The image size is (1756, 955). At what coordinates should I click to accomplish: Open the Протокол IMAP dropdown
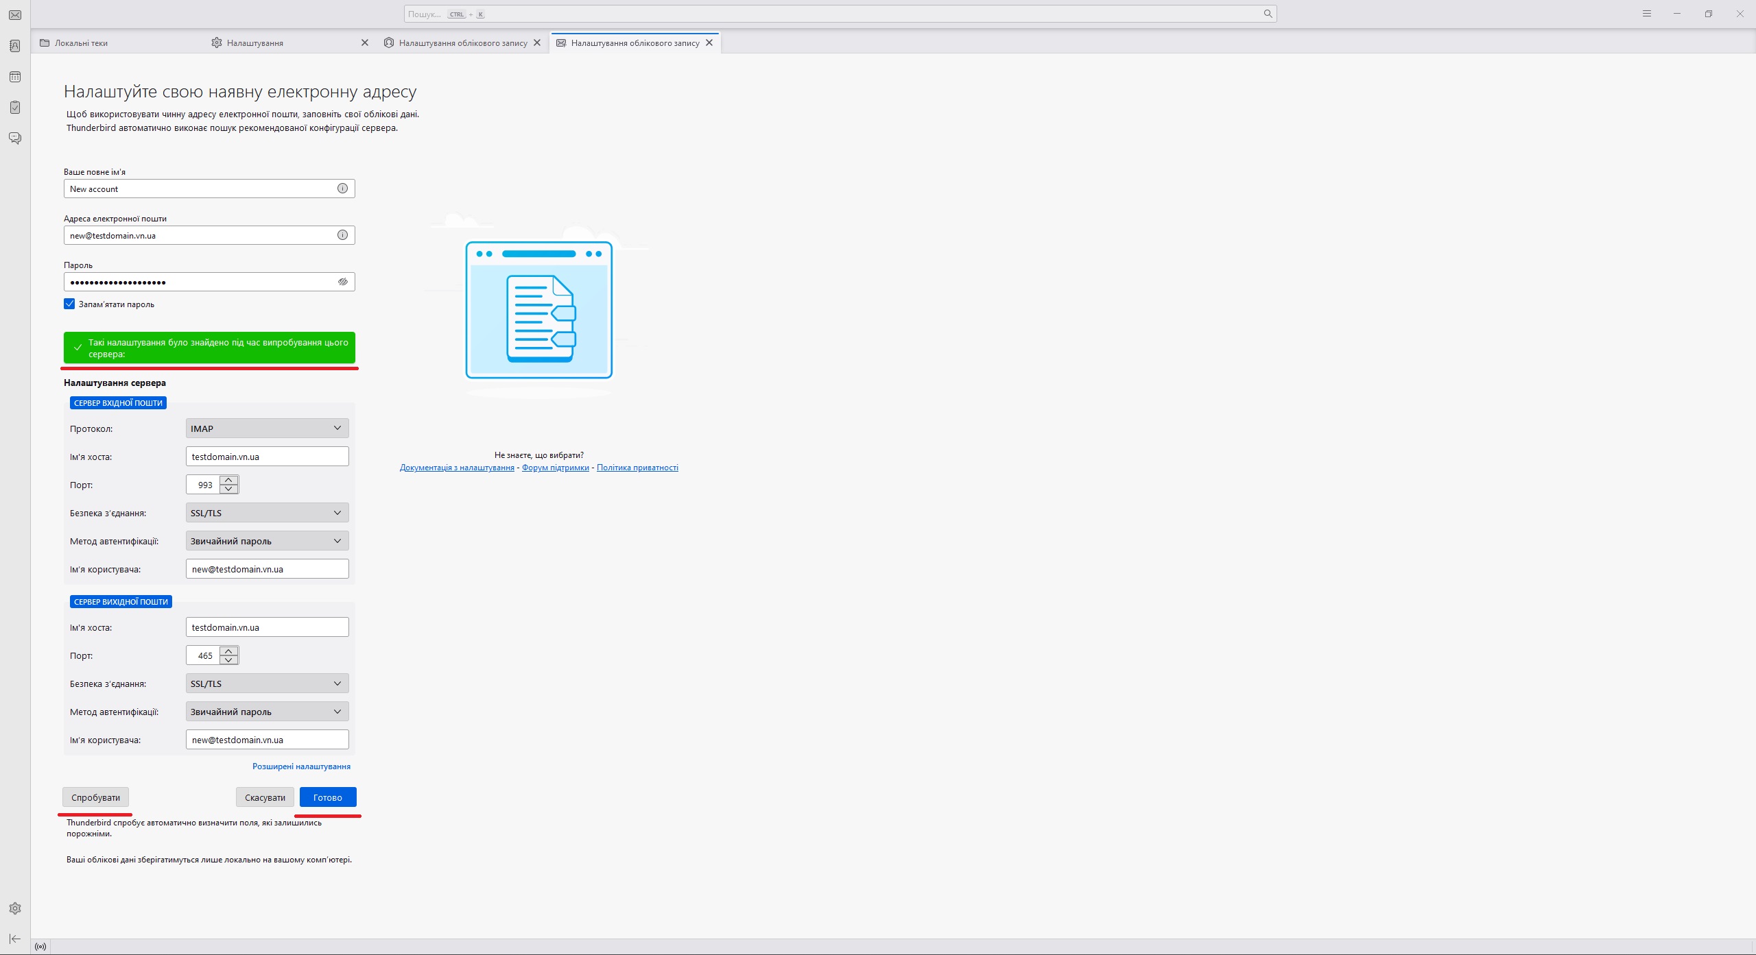267,428
